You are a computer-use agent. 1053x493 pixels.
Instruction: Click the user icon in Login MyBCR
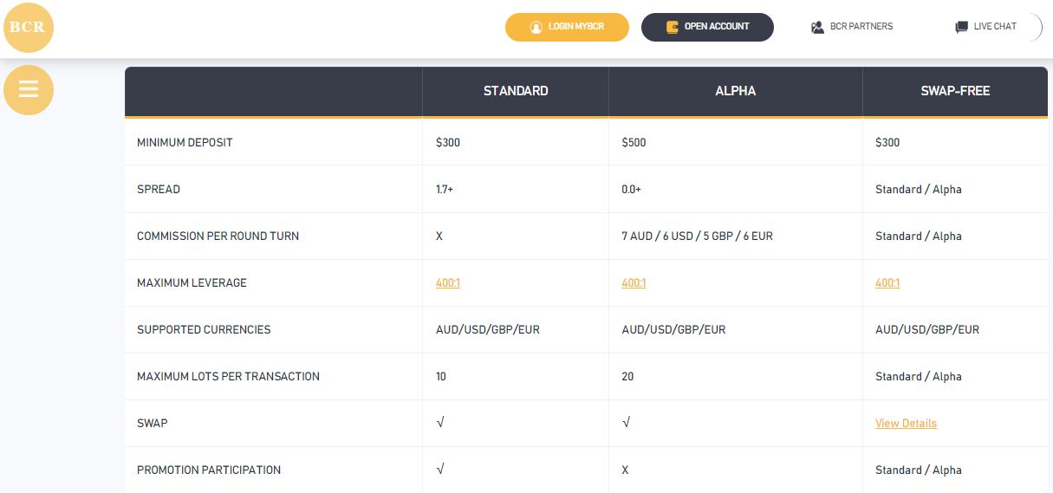pos(536,27)
